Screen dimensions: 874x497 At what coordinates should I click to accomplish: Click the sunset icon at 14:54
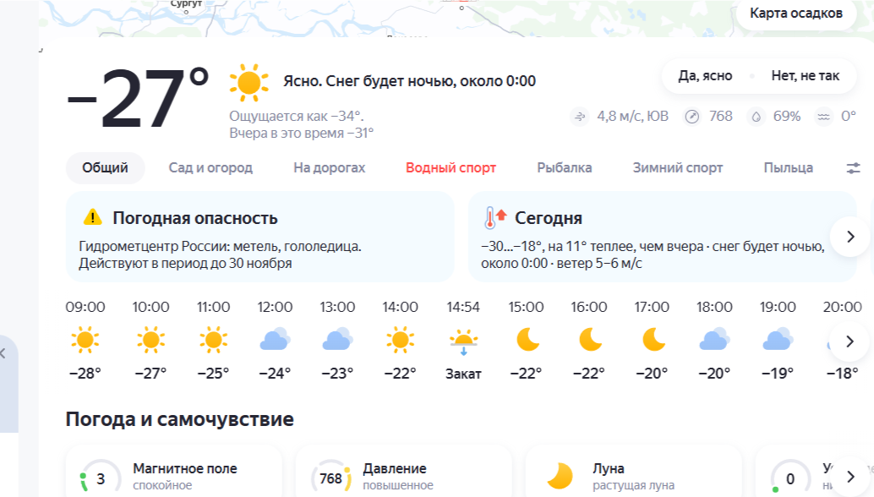click(x=463, y=342)
